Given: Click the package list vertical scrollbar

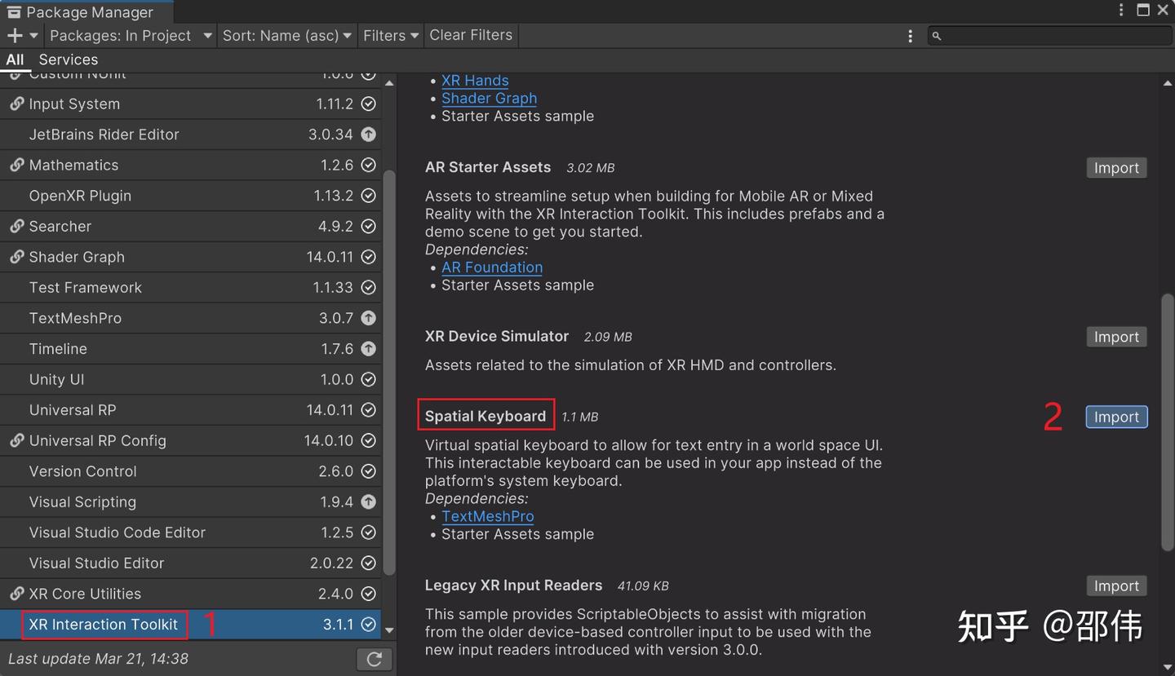Looking at the screenshot, I should (x=389, y=367).
